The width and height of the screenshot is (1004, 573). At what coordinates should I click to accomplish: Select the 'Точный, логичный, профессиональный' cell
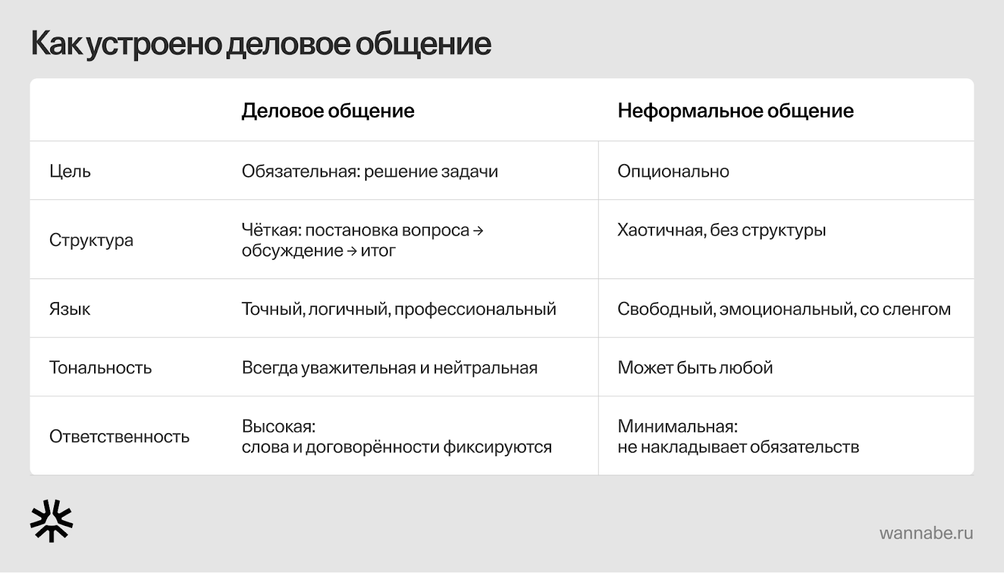pyautogui.click(x=399, y=309)
